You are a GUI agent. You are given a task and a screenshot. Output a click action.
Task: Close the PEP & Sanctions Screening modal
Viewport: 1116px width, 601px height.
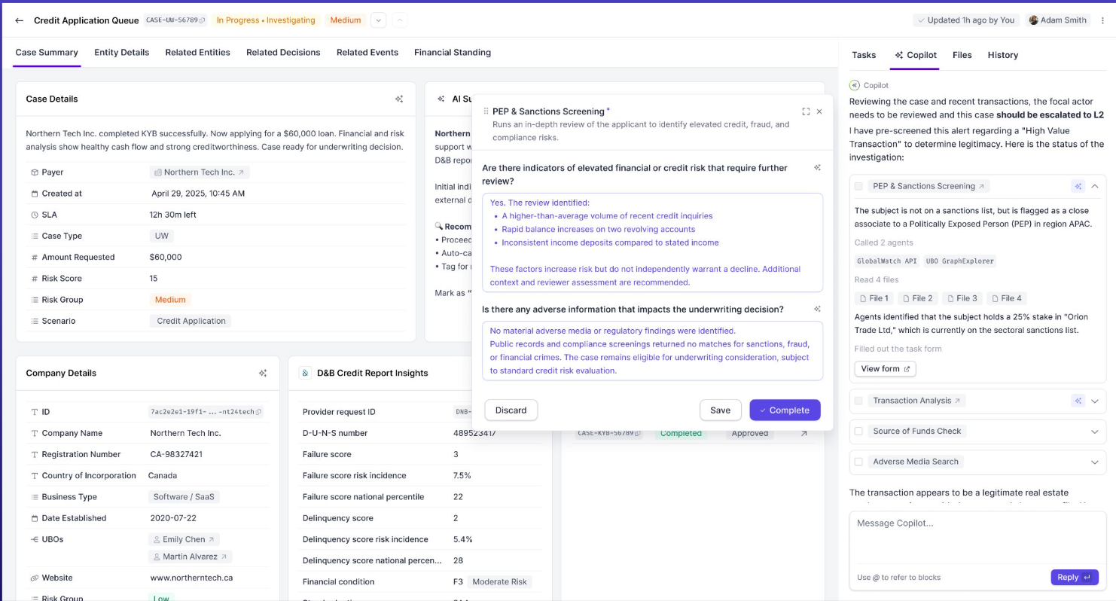819,111
